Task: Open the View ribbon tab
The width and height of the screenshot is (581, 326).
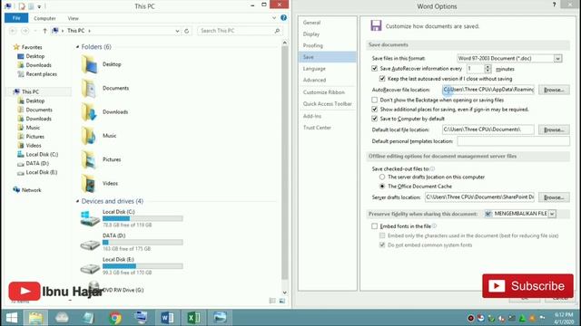Action: click(x=73, y=18)
